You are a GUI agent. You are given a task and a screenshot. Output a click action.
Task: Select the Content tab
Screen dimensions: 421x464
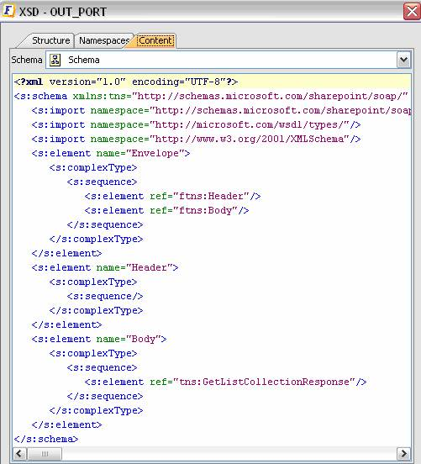point(155,40)
